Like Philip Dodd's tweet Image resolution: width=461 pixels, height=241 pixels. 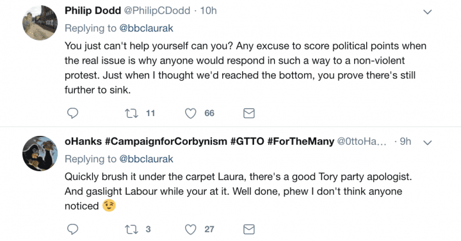point(190,113)
